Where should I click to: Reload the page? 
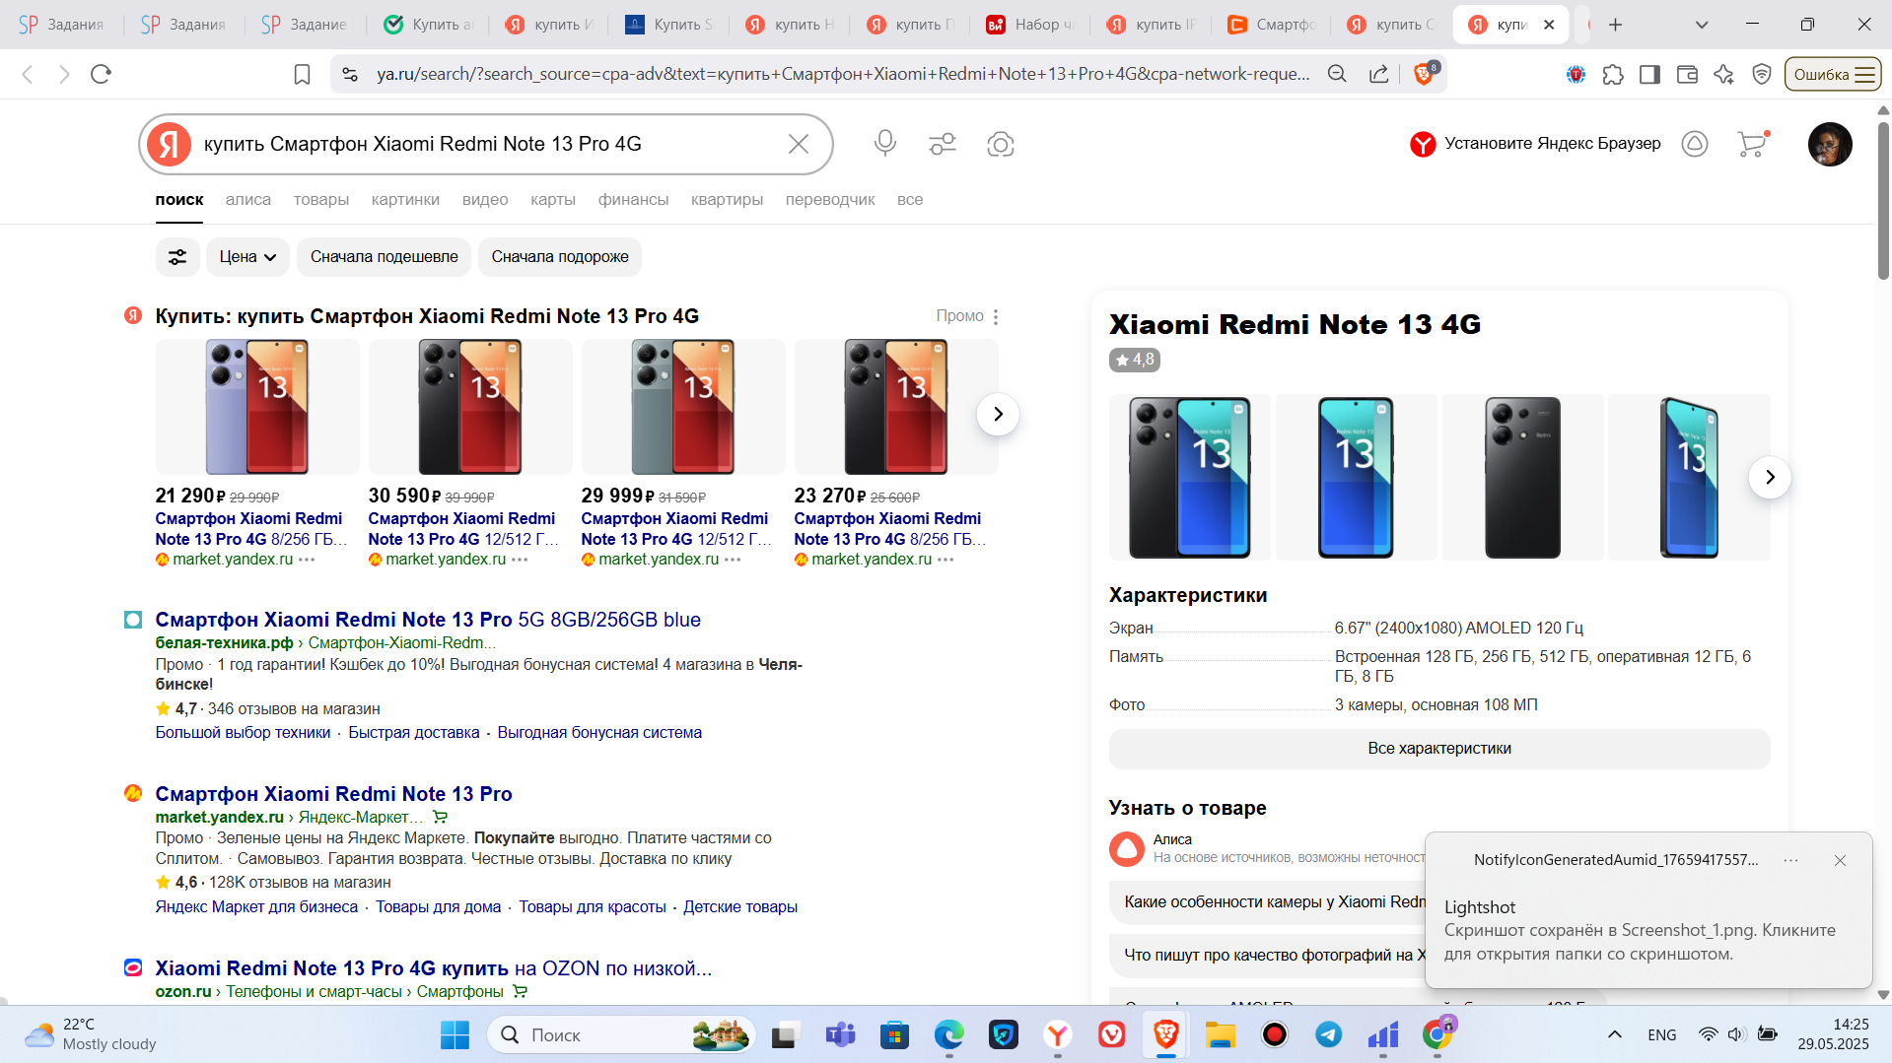101,74
